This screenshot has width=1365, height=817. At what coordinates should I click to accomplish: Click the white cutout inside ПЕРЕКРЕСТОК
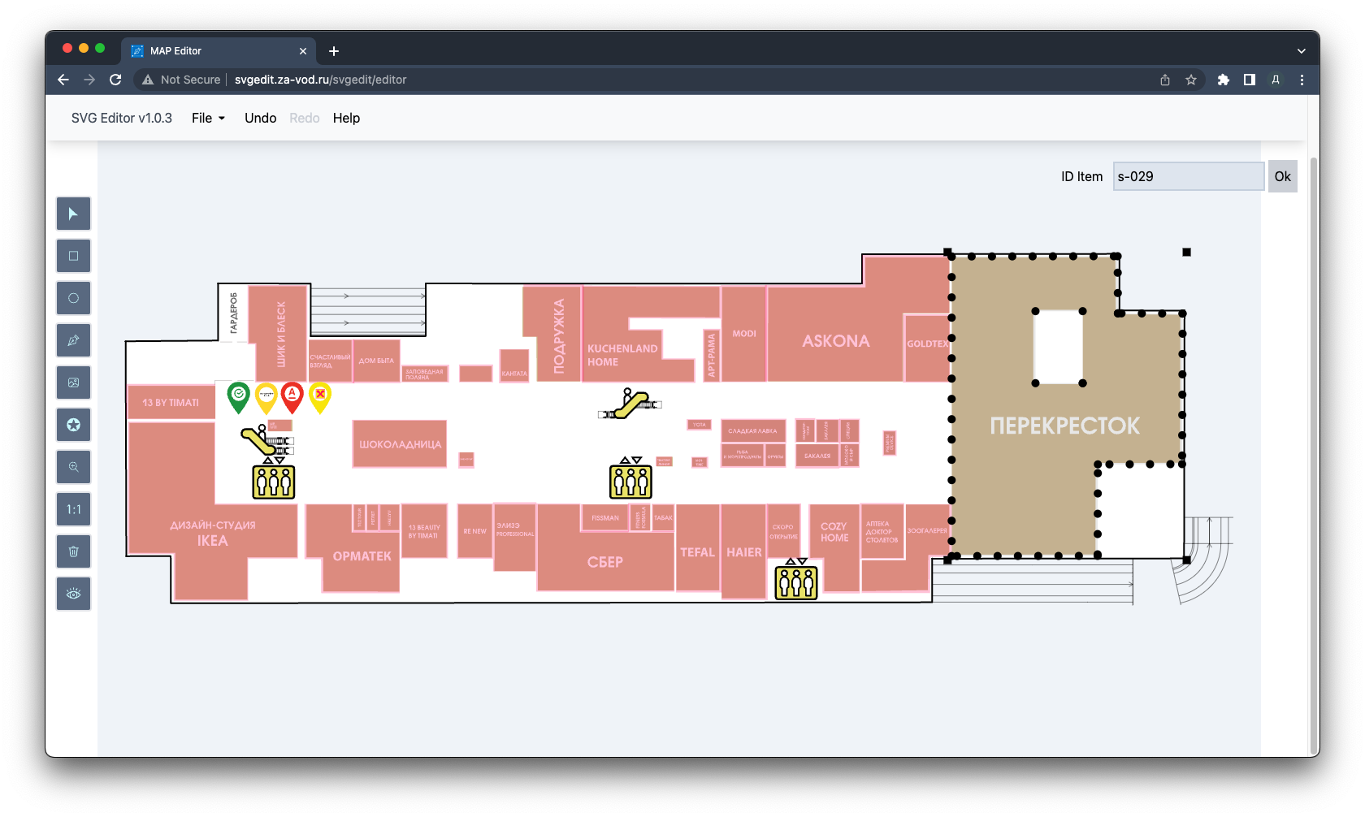1059,347
